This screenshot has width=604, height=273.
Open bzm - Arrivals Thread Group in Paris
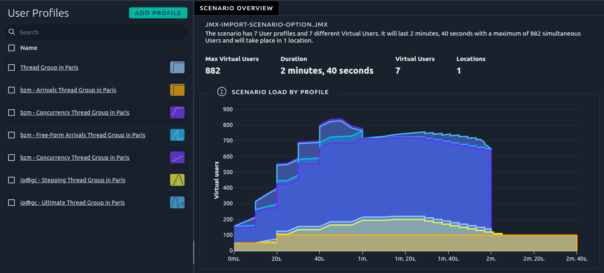[x=68, y=90]
